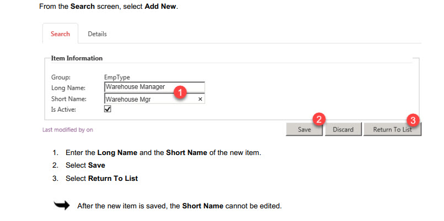This screenshot has height=221, width=444.
Task: Select the Return To List button
Action: (x=392, y=130)
